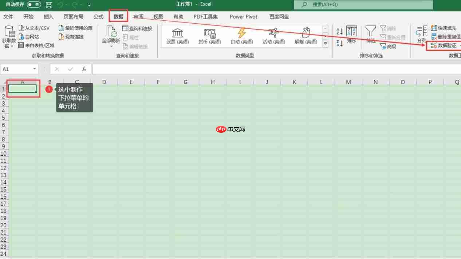Click the formula bar cancel X

tap(57, 69)
